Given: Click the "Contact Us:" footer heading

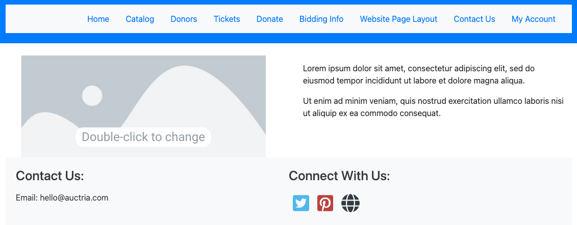Looking at the screenshot, I should coord(50,176).
